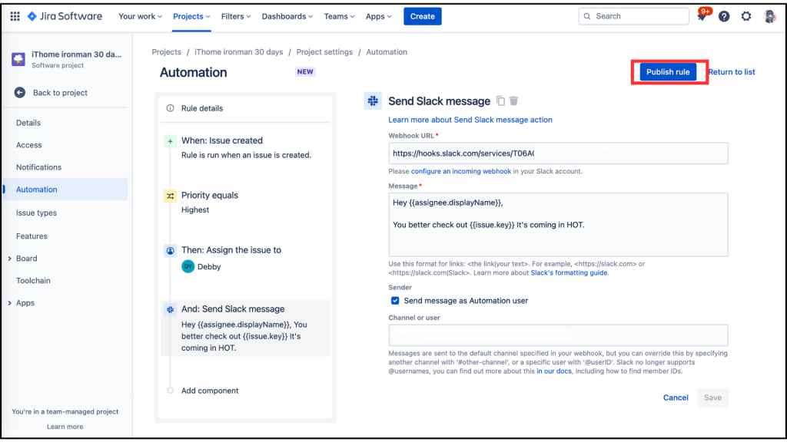Open Features in the sidebar

tap(32, 236)
